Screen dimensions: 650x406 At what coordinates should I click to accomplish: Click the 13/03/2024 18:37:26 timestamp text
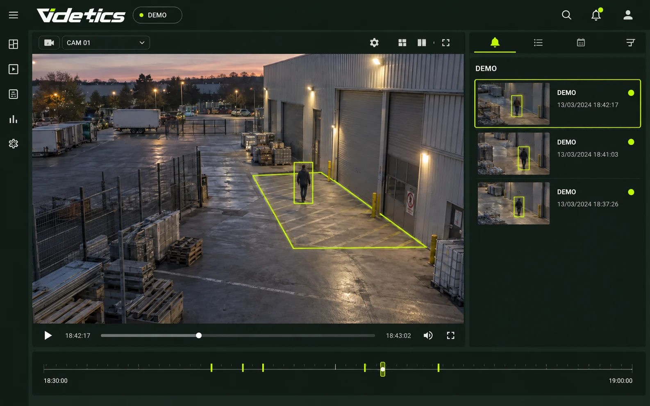[x=588, y=204]
